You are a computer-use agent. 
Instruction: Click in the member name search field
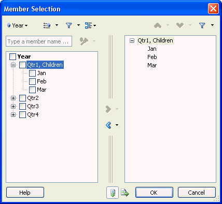click(x=39, y=41)
